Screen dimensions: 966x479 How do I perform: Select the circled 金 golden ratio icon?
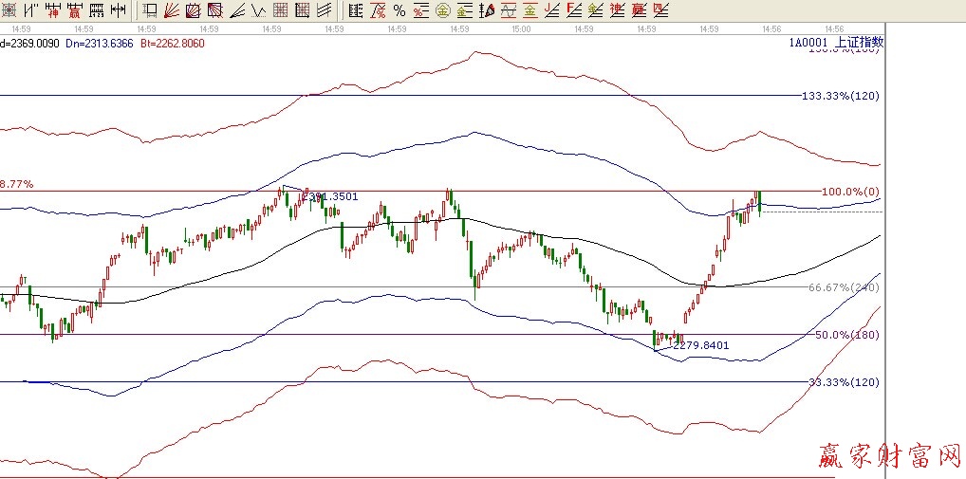pyautogui.click(x=441, y=10)
